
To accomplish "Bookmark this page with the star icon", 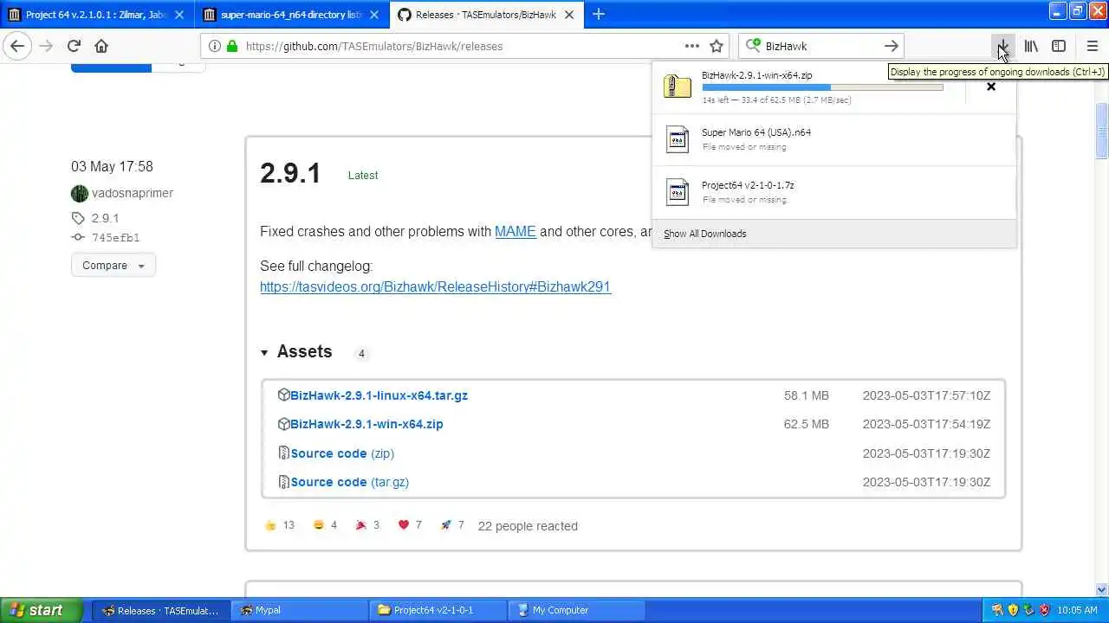I will click(x=717, y=46).
